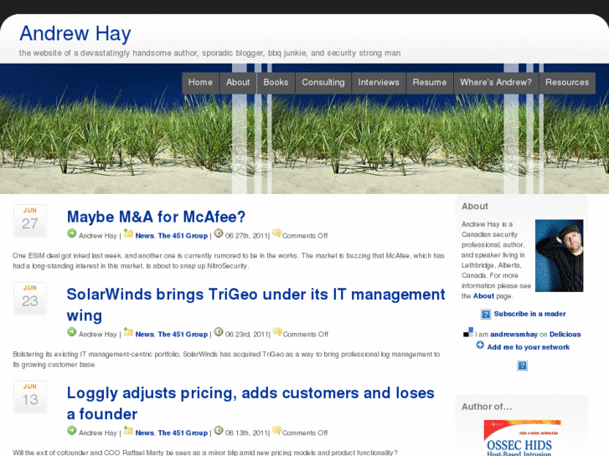This screenshot has height=456, width=609.
Task: Open the andrewsmhay Delicious profile link
Action: (514, 335)
